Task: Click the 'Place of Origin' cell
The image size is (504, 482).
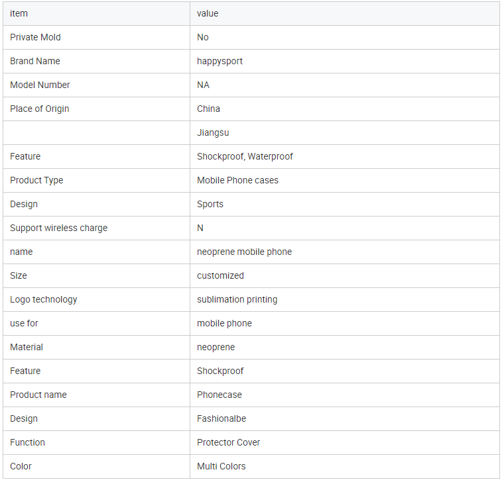Action: [39, 109]
